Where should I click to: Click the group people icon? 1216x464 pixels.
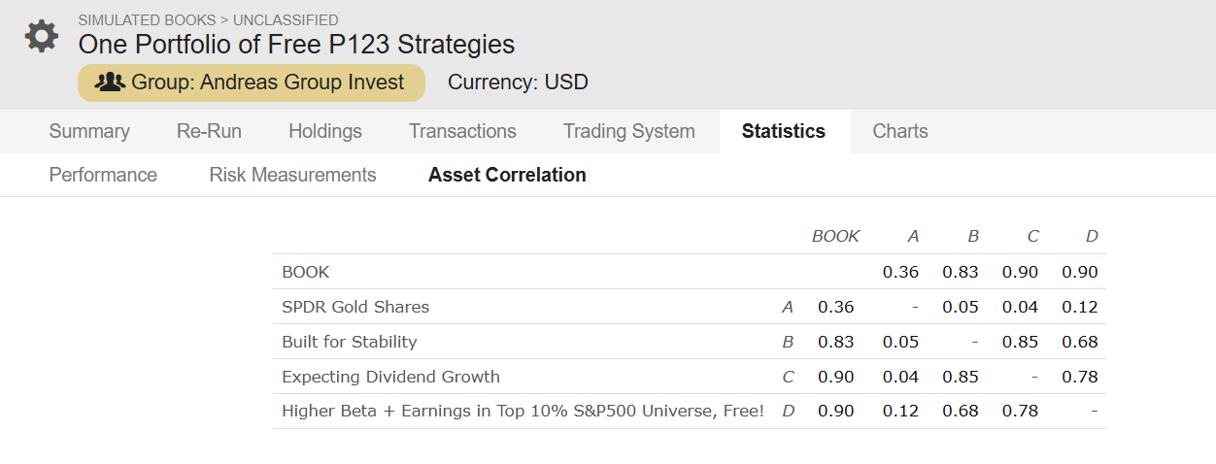coord(111,83)
